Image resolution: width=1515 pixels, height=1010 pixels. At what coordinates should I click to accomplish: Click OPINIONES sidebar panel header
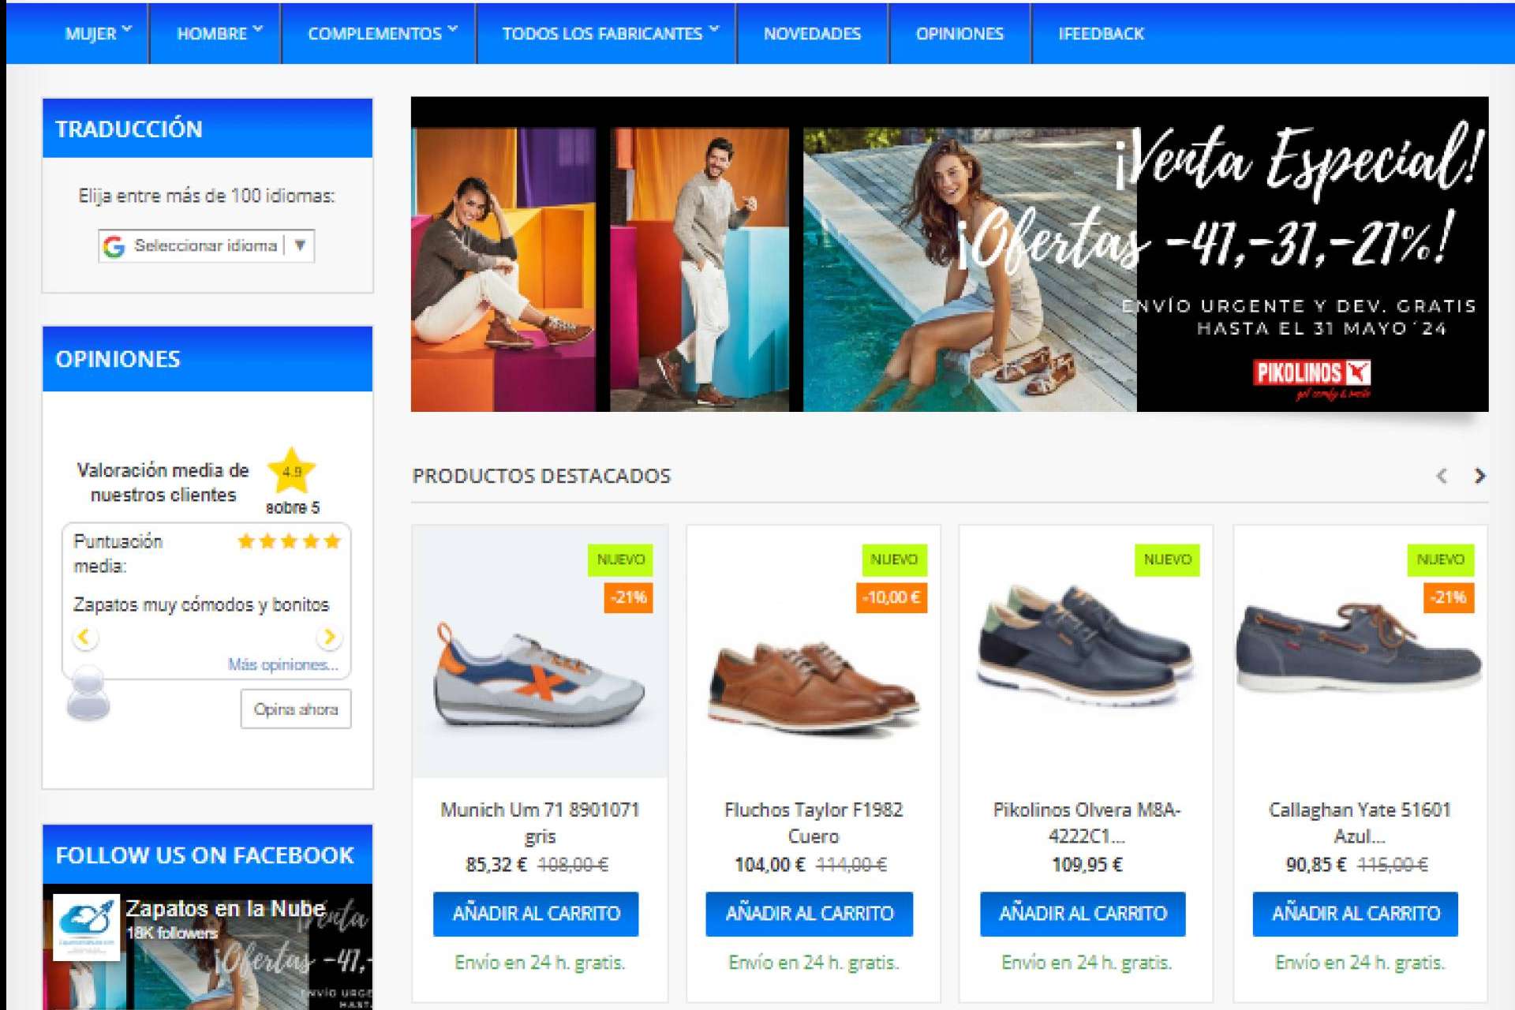208,359
